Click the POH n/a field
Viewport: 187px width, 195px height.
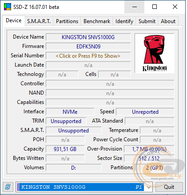coord(65,140)
